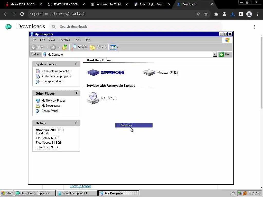This screenshot has height=197, width=263.
Task: Collapse the Other Places panel
Action: click(76, 93)
